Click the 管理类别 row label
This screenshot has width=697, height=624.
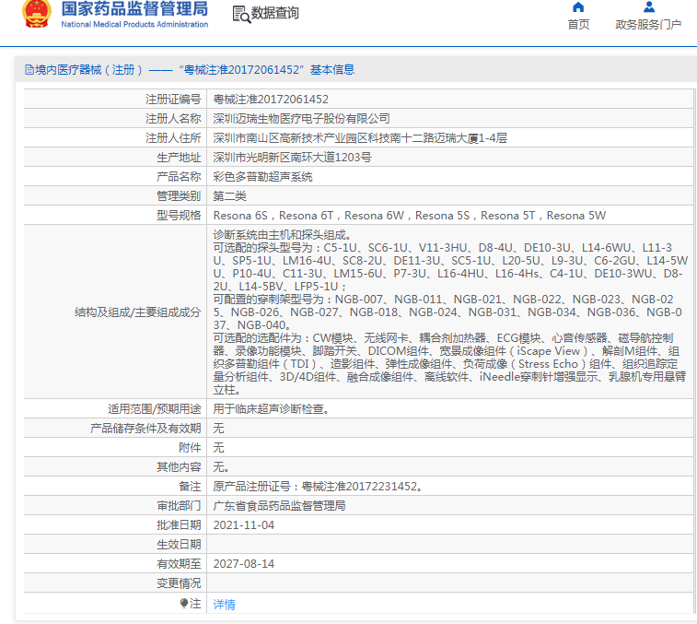[x=179, y=196]
